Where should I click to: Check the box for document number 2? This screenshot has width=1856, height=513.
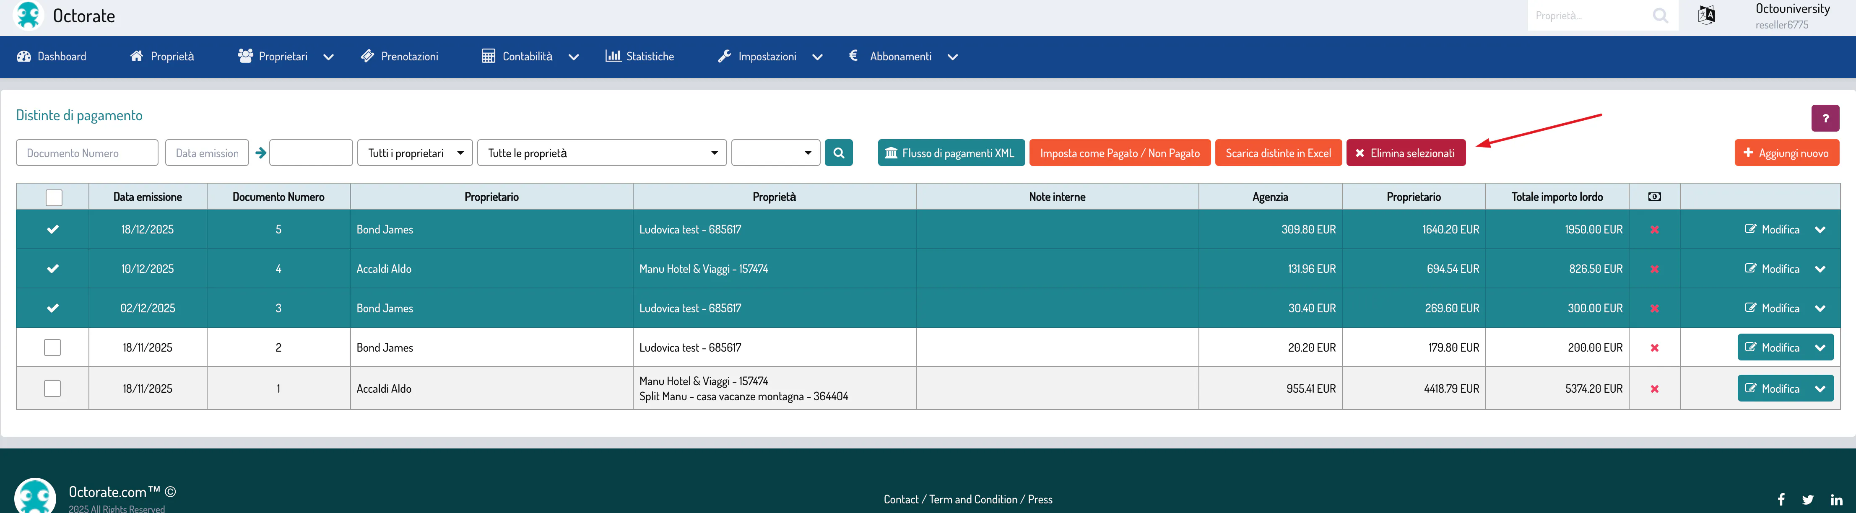pos(52,347)
